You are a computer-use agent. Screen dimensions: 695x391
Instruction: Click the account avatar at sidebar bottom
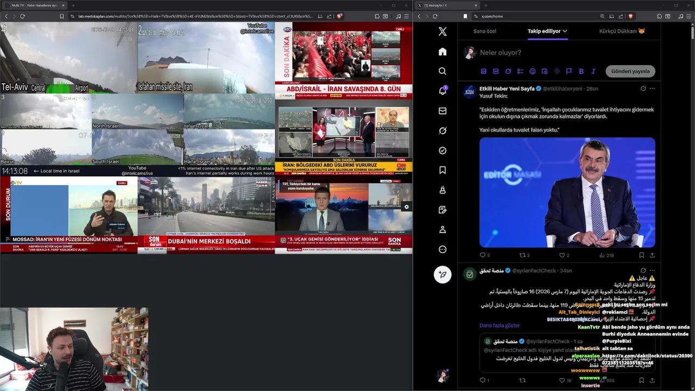pyautogui.click(x=443, y=376)
